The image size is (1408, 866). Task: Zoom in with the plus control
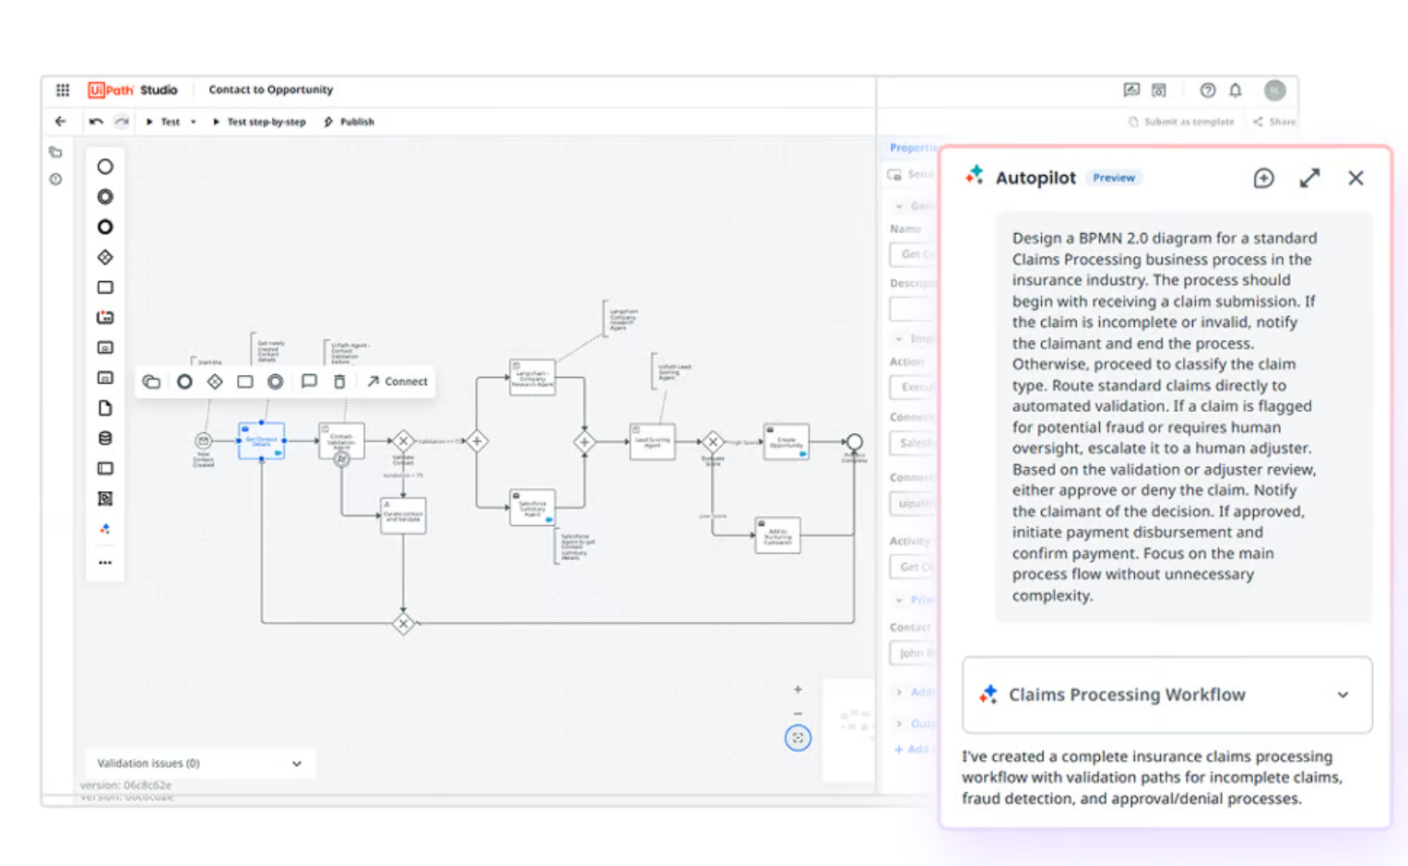click(798, 689)
